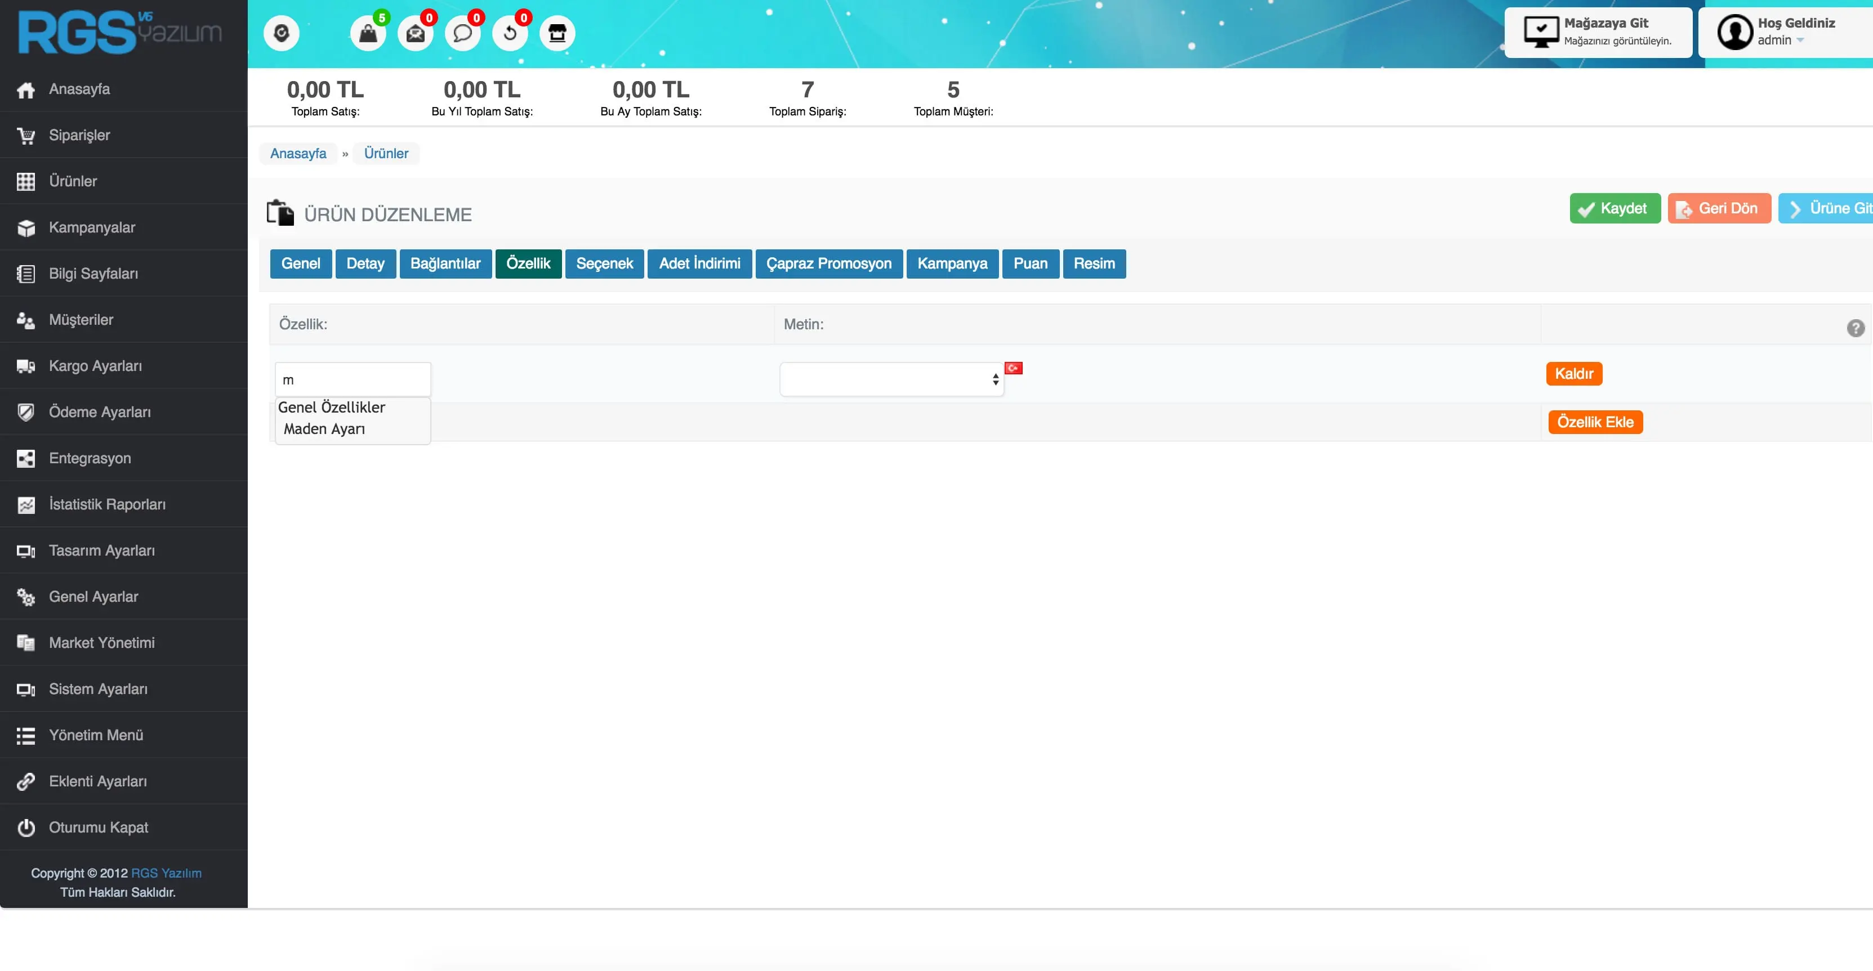The height and width of the screenshot is (971, 1873).
Task: Follow the Ürünler breadcrumb link
Action: [x=385, y=153]
